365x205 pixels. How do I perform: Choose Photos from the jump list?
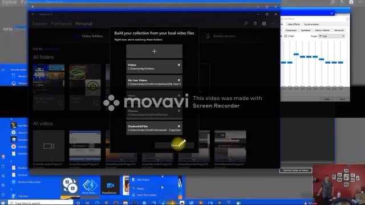click(x=140, y=188)
